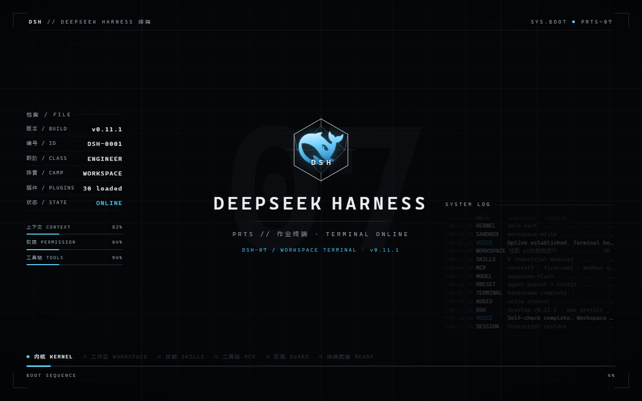The height and width of the screenshot is (401, 642).
Task: Click the PRESET cordis log row
Action: coord(530,284)
